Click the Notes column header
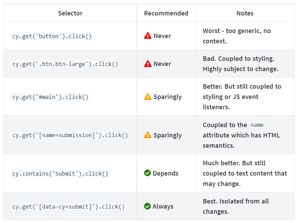Screen dimensions: 298x223 pos(245,13)
